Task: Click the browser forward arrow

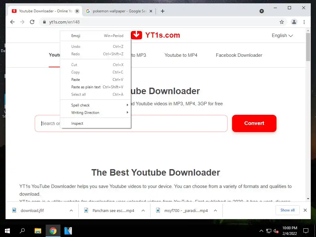Action: tap(22, 22)
